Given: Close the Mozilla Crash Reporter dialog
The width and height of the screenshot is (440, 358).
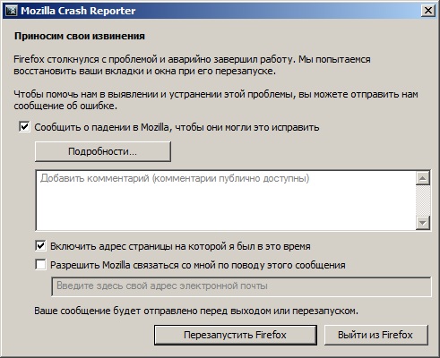Looking at the screenshot, I should 427,11.
